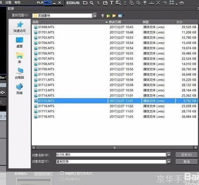
Task: Click the 打开 button
Action: point(186,155)
